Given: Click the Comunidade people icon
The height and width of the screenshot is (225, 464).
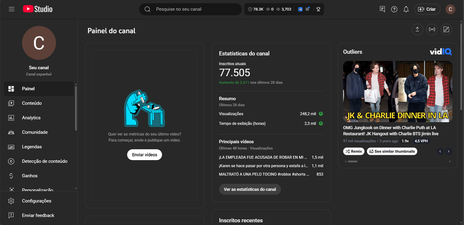Looking at the screenshot, I should (11, 132).
